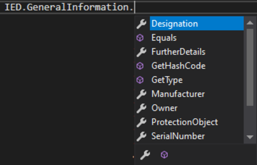Click the wrench icon beside ProtectionObject
The image size is (257, 165).
pos(141,122)
